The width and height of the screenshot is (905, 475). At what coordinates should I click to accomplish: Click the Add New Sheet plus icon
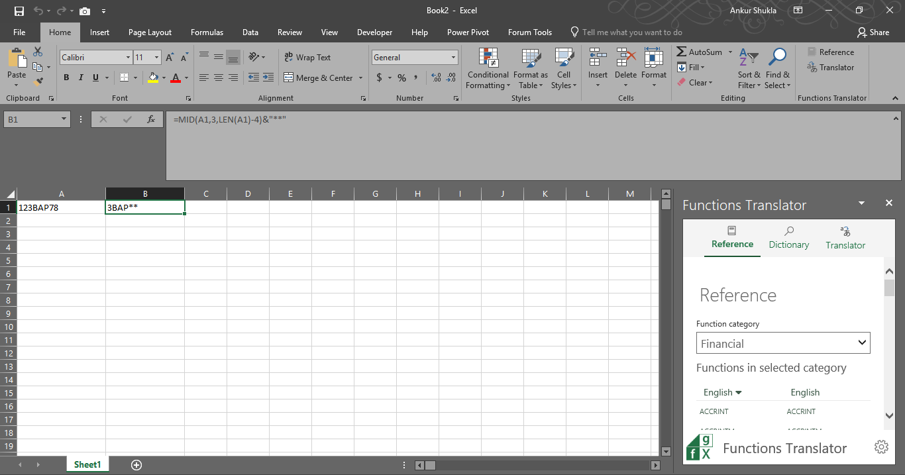point(136,465)
